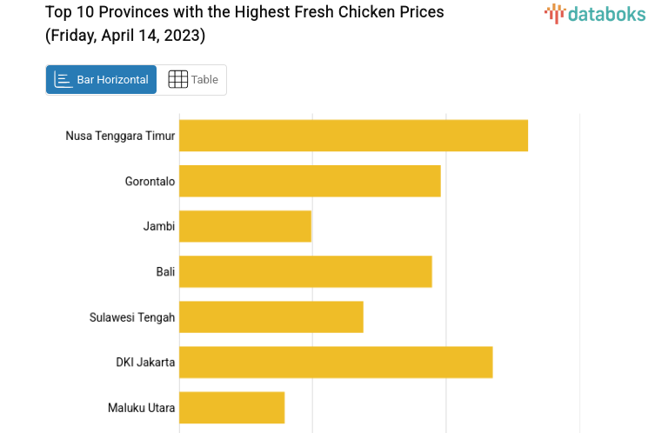This screenshot has width=655, height=433.
Task: Click the Jambi province label
Action: click(x=159, y=226)
